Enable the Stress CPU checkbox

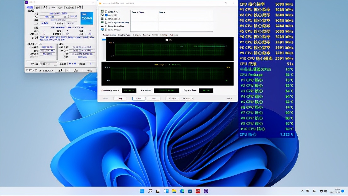pyautogui.click(x=106, y=12)
